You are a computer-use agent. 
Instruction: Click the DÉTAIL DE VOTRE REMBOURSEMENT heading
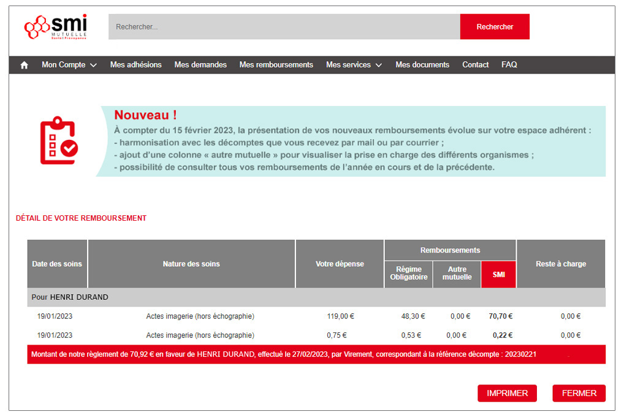(81, 218)
